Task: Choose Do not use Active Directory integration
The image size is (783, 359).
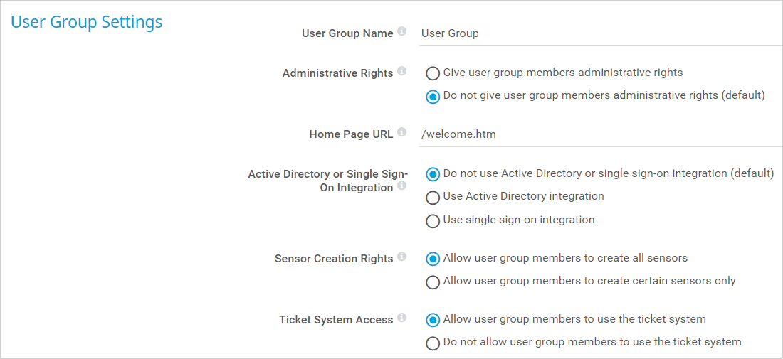Action: (x=432, y=174)
